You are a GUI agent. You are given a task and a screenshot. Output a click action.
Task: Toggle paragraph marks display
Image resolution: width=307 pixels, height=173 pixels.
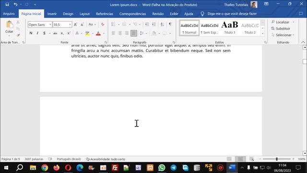170,25
